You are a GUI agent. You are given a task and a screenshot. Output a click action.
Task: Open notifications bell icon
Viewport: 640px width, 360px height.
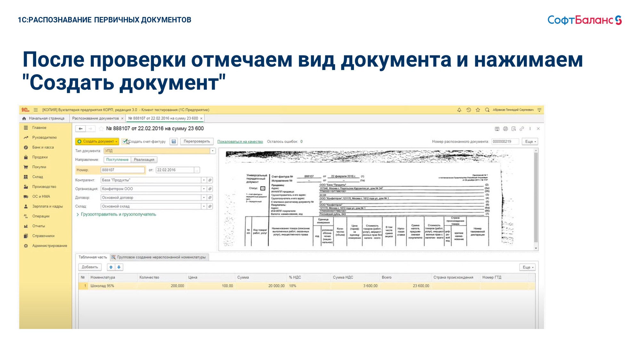point(459,110)
